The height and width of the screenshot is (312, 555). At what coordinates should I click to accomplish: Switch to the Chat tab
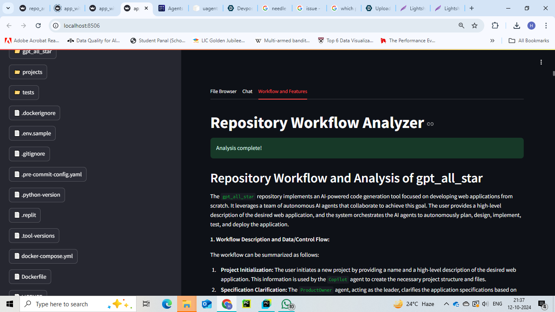pos(247,91)
